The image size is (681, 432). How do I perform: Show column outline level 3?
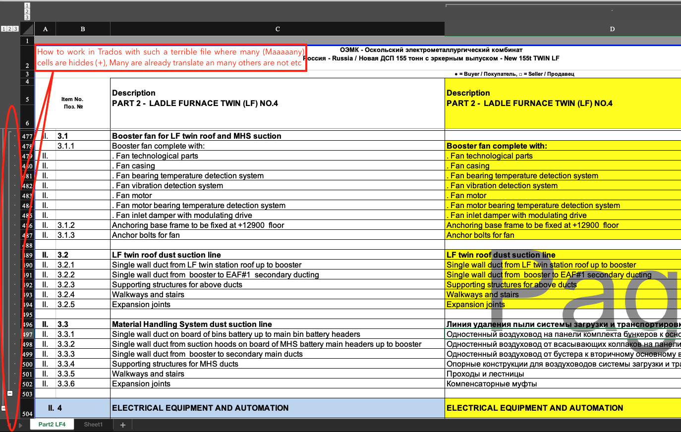pos(27,17)
